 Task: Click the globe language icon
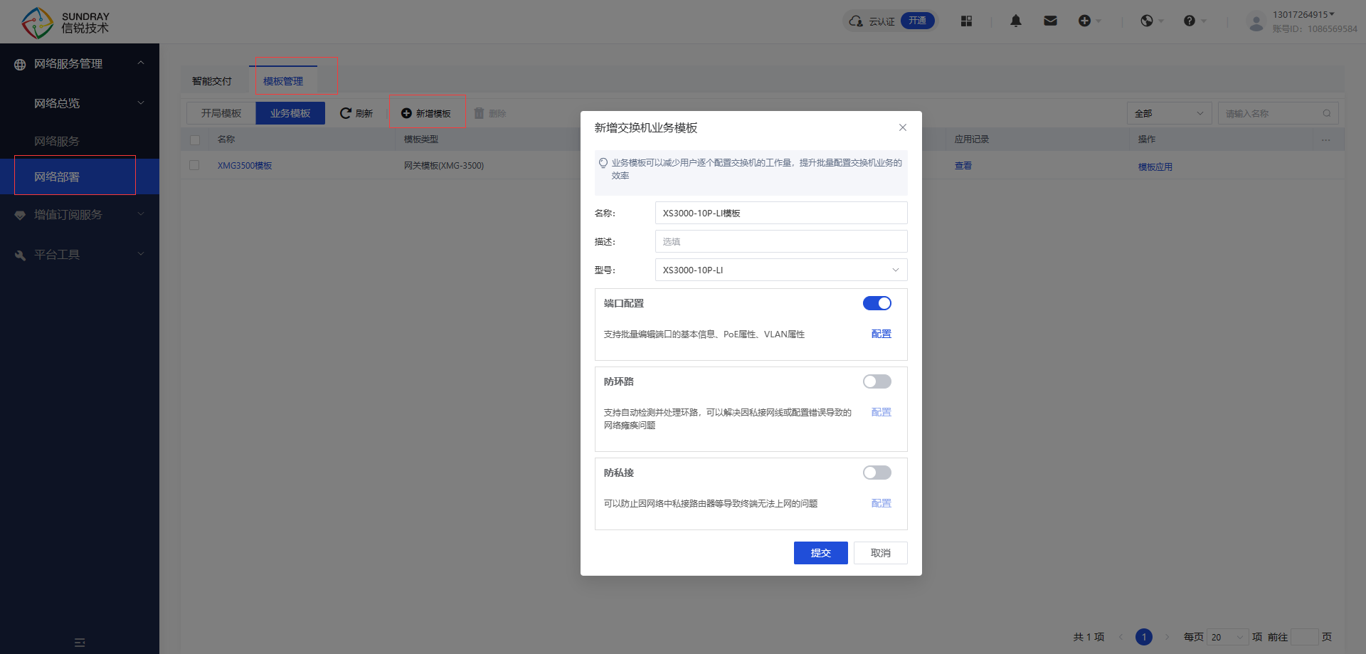coord(1147,21)
